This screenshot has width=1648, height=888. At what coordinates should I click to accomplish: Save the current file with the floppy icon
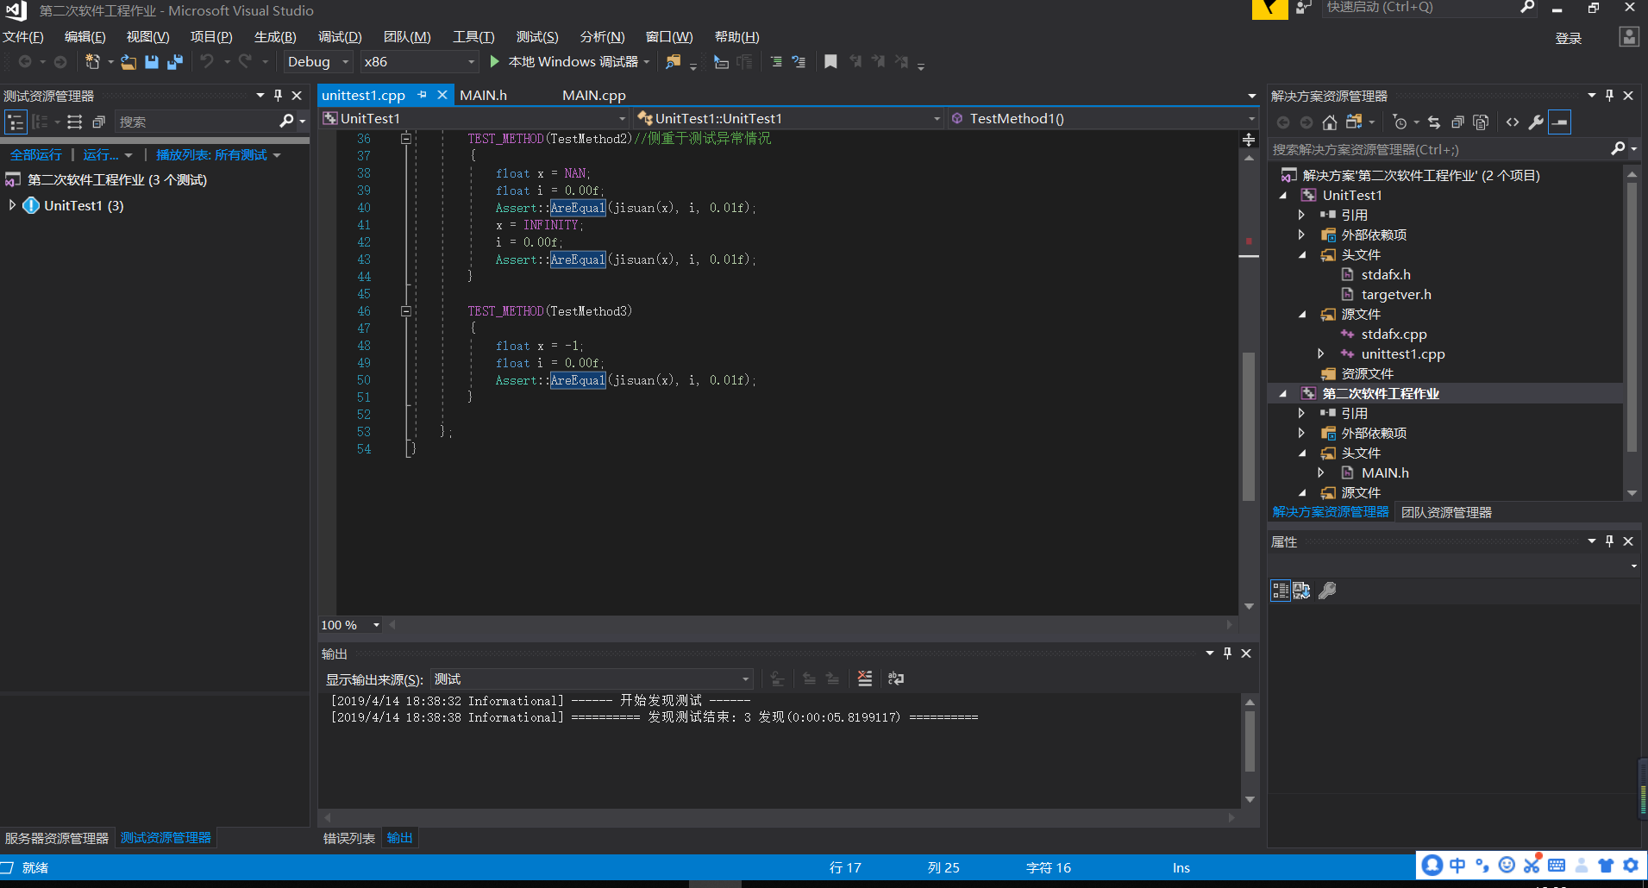152,61
